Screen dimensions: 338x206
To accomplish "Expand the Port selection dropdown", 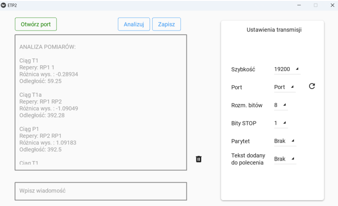I will pyautogui.click(x=284, y=87).
